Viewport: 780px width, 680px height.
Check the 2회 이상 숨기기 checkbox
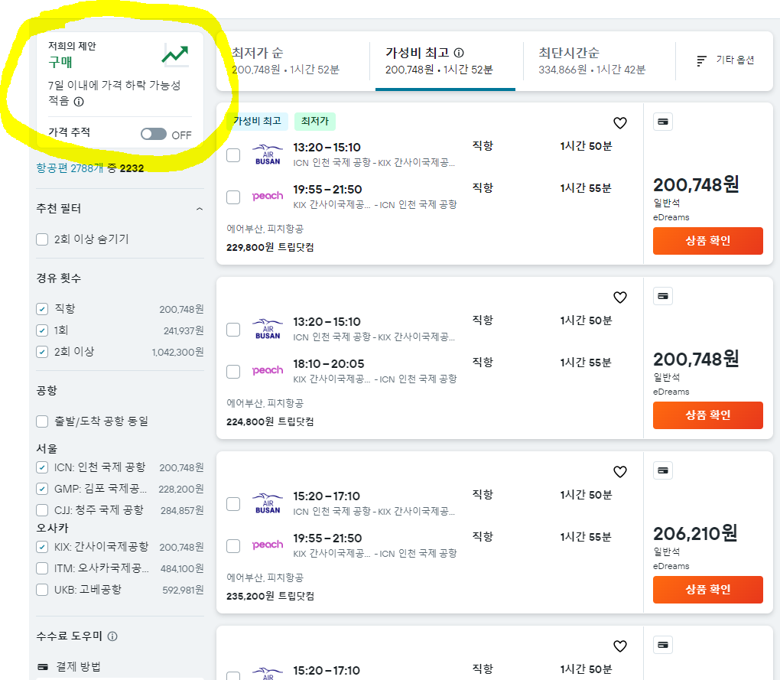(x=42, y=239)
